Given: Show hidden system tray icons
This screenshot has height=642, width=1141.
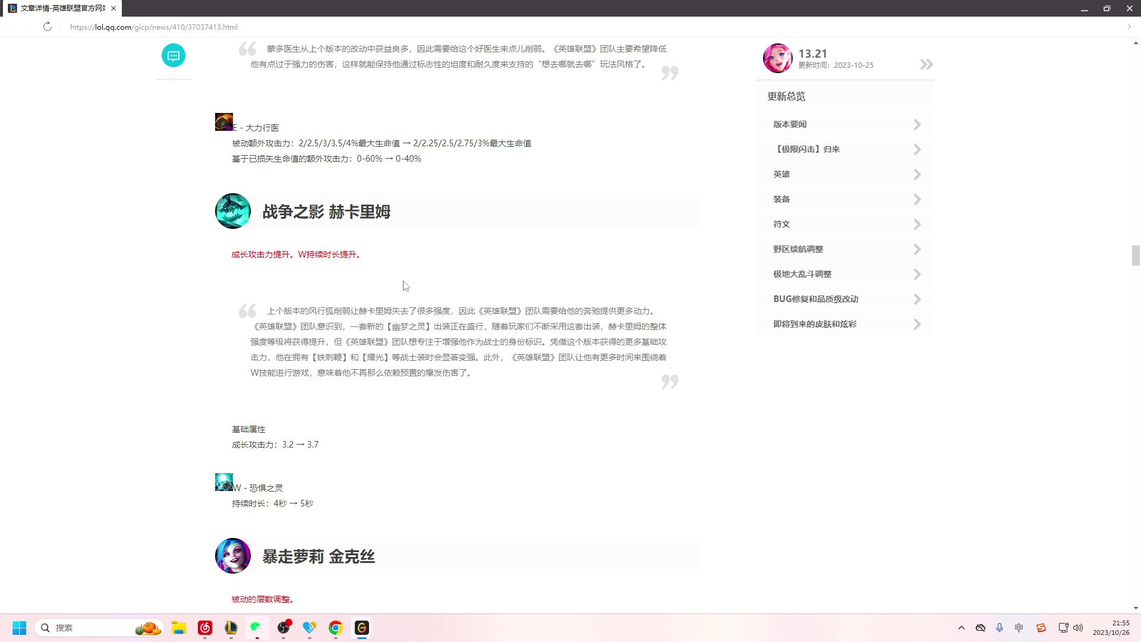Looking at the screenshot, I should tap(962, 628).
